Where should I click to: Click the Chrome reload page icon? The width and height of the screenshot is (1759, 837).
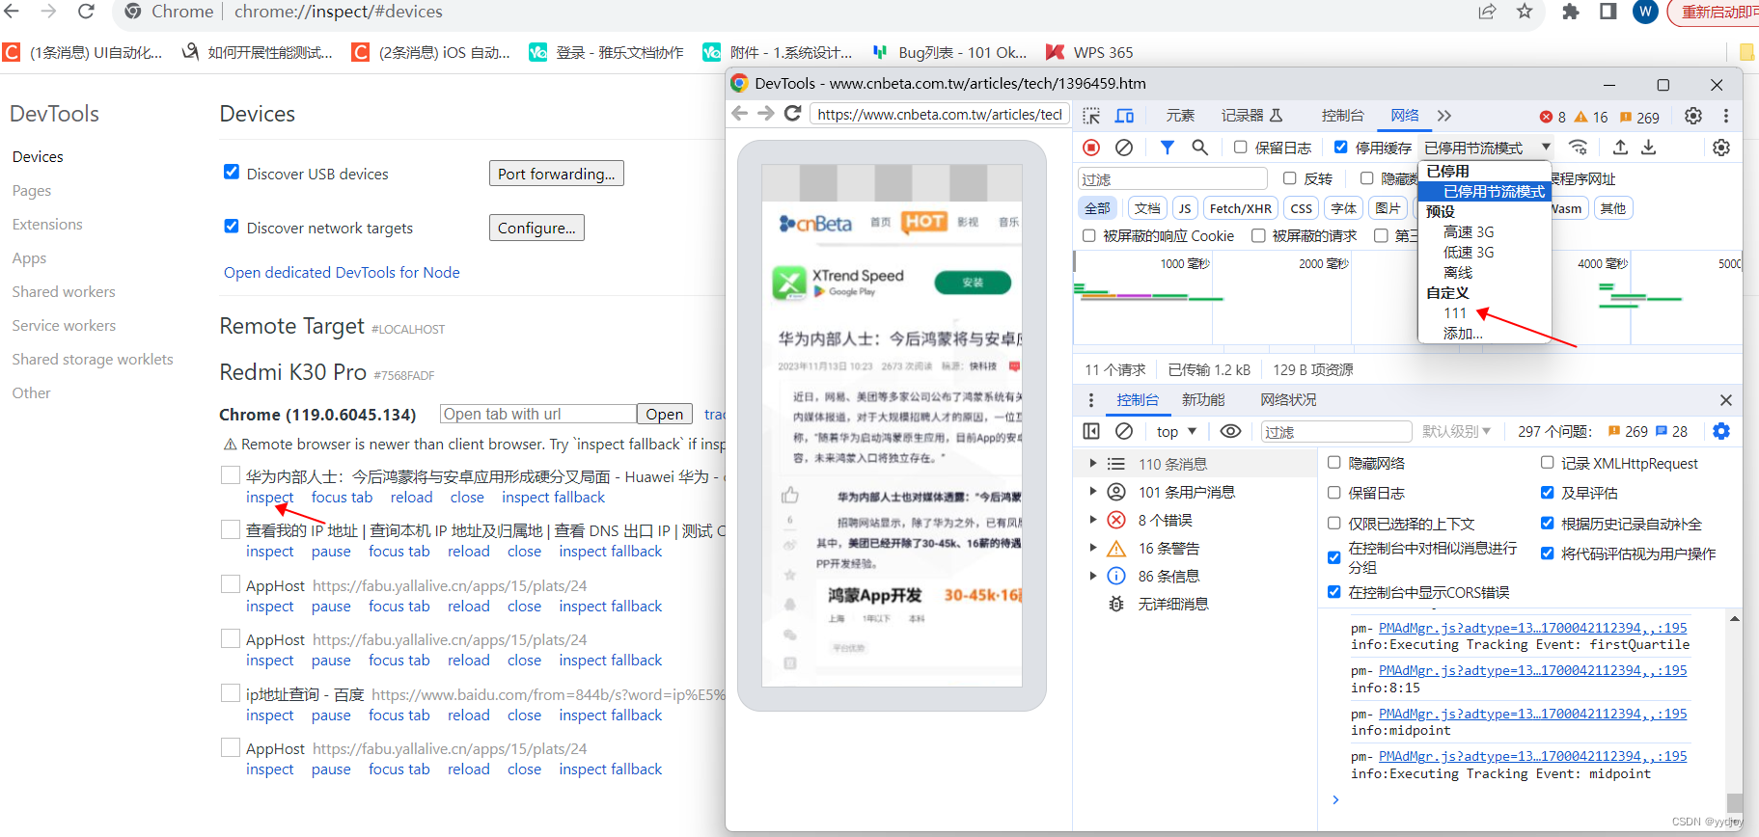[x=86, y=12]
